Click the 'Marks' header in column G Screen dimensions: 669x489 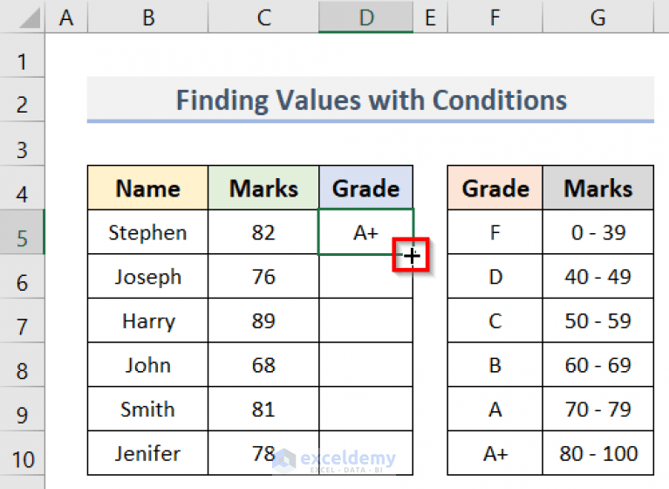point(598,188)
